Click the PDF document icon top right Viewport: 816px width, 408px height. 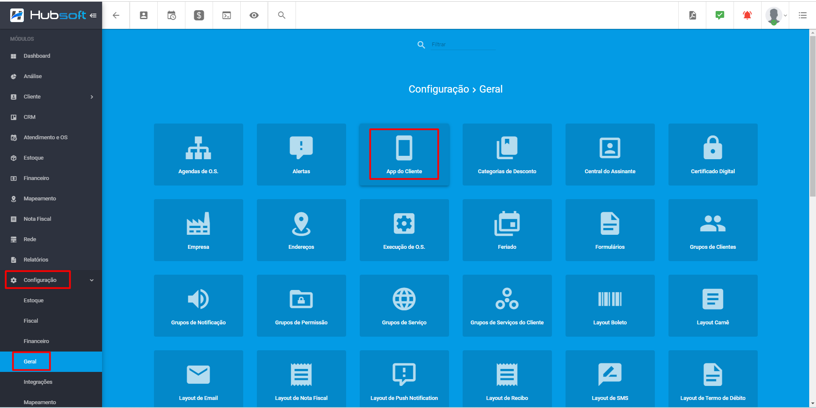click(x=692, y=15)
